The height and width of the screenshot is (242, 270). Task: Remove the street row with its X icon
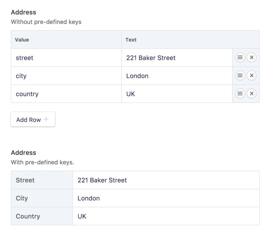(x=251, y=57)
